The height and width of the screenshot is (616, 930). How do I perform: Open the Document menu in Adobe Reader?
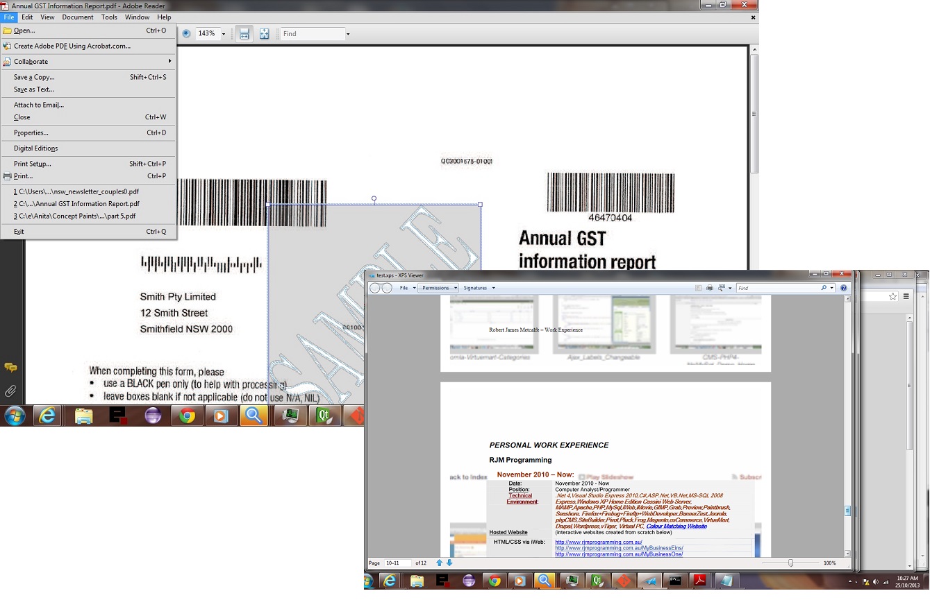78,17
